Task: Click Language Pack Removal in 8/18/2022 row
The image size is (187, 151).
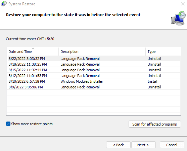Action: pyautogui.click(x=80, y=64)
